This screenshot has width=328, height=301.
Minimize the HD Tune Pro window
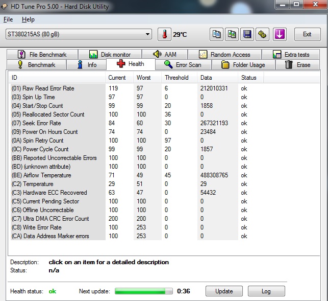click(283, 4)
